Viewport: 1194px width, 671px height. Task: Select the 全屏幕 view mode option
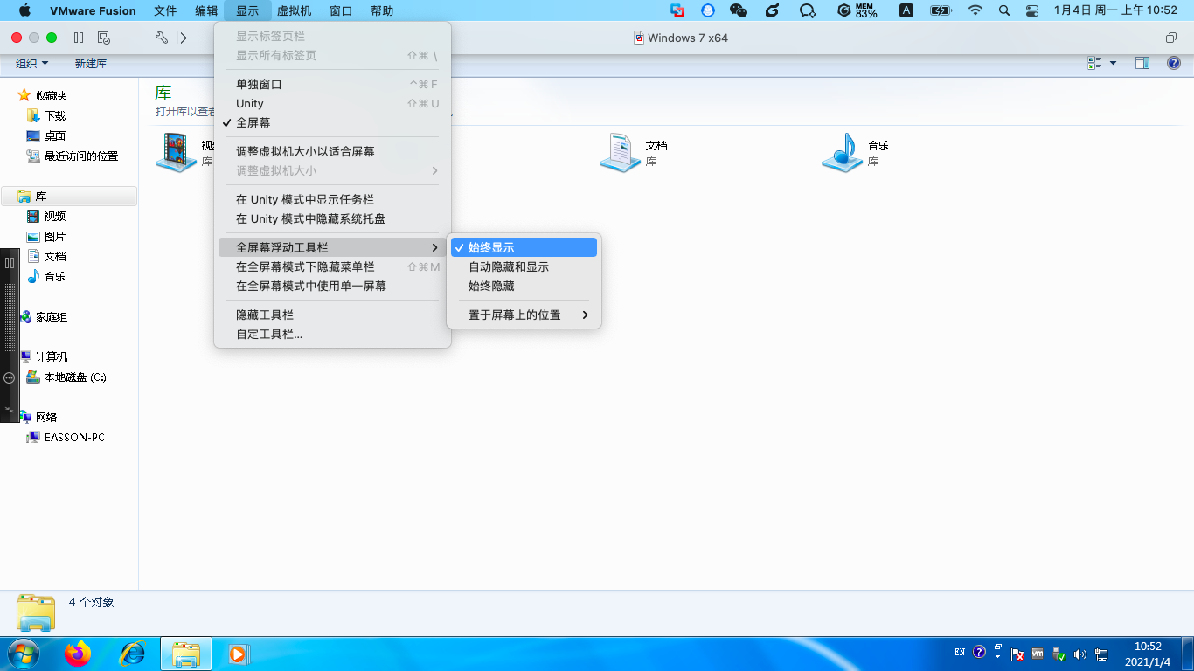click(253, 123)
